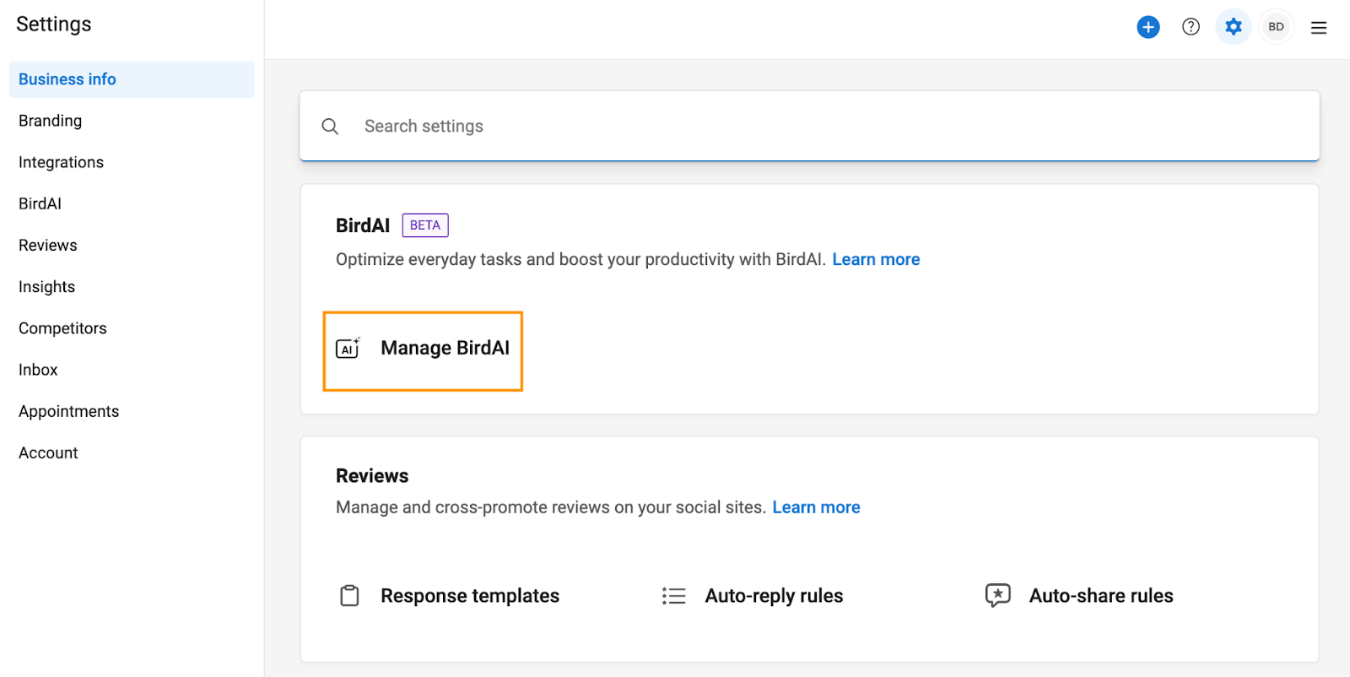This screenshot has height=677, width=1350.
Task: Click the search magnifier icon
Action: (330, 127)
